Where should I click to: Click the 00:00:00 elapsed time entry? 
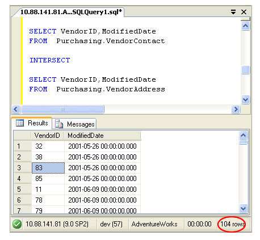click(199, 224)
